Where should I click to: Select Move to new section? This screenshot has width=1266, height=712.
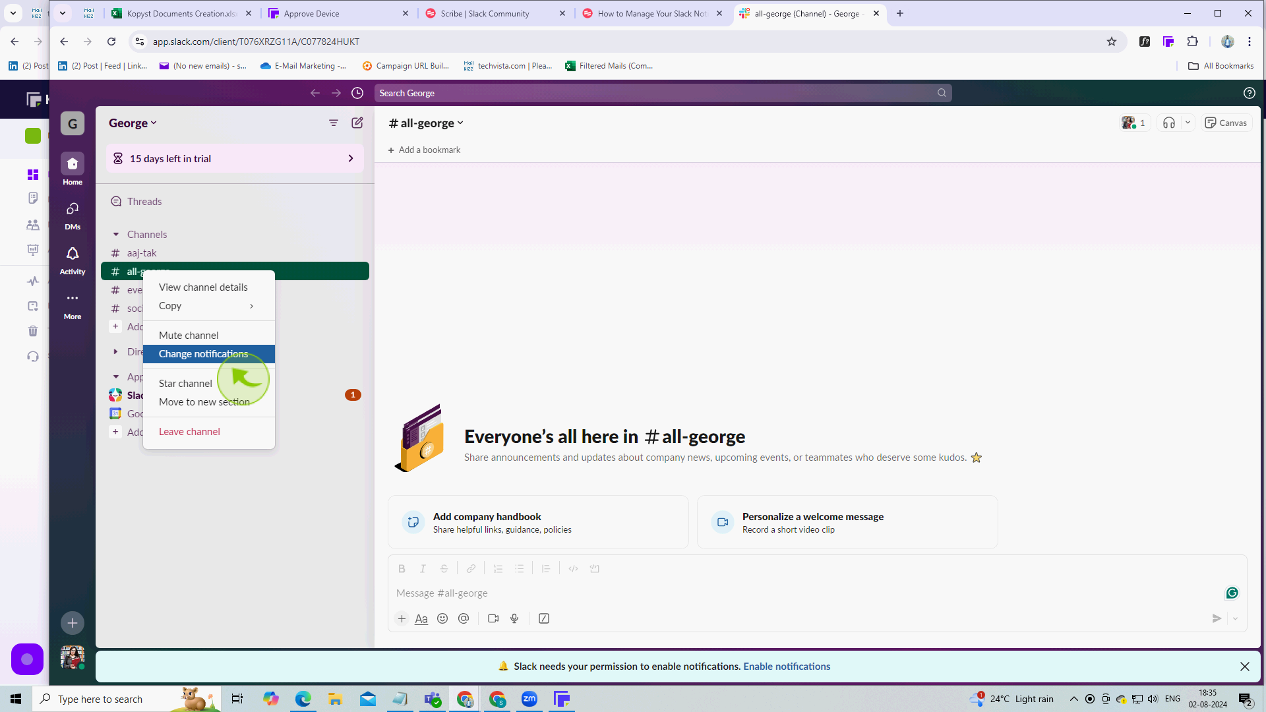click(208, 402)
